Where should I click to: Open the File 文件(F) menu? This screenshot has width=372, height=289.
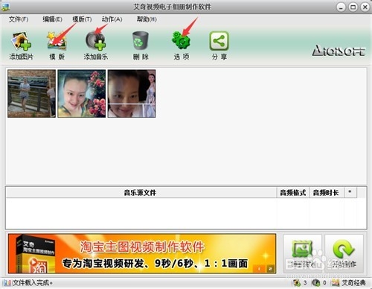[x=19, y=19]
